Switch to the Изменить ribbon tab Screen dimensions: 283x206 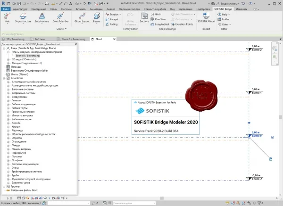click(x=241, y=9)
